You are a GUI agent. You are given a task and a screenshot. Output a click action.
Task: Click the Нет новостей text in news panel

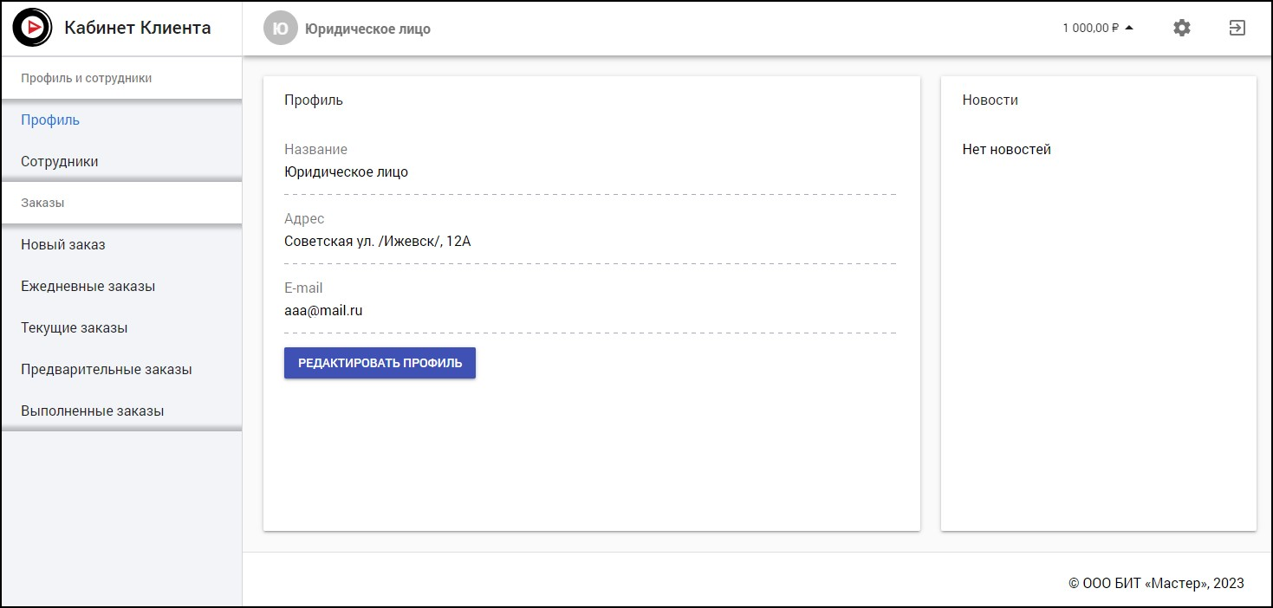pos(1006,149)
